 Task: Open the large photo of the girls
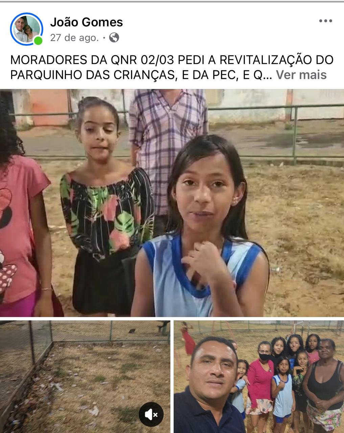coord(172,203)
